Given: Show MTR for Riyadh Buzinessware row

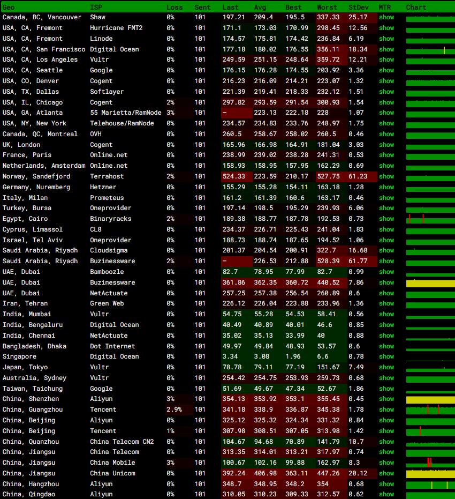Looking at the screenshot, I should coord(386,261).
